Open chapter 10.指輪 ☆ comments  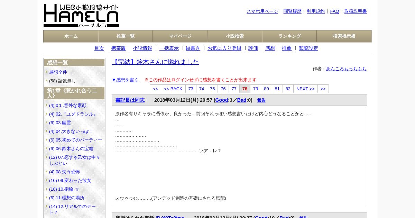pos(64,189)
